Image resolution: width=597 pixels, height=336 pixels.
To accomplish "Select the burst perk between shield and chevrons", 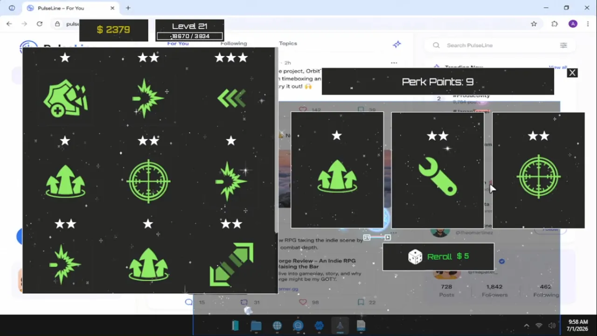I will coord(148,98).
